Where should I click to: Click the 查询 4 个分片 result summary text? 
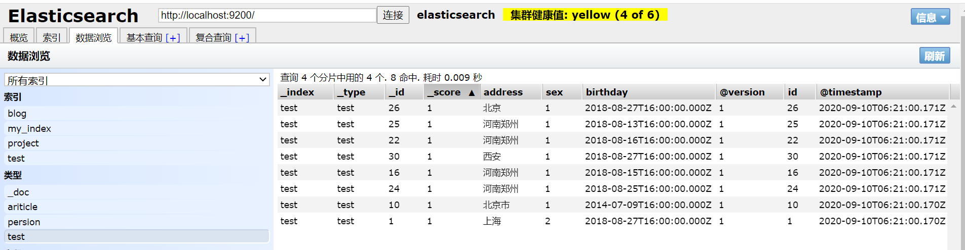point(381,78)
